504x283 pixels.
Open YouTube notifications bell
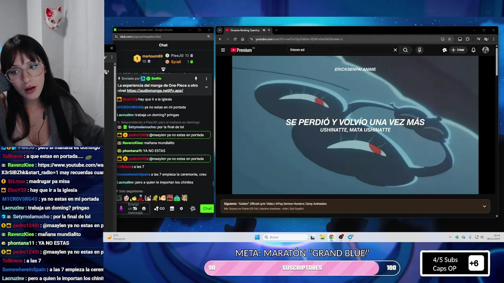(473, 50)
